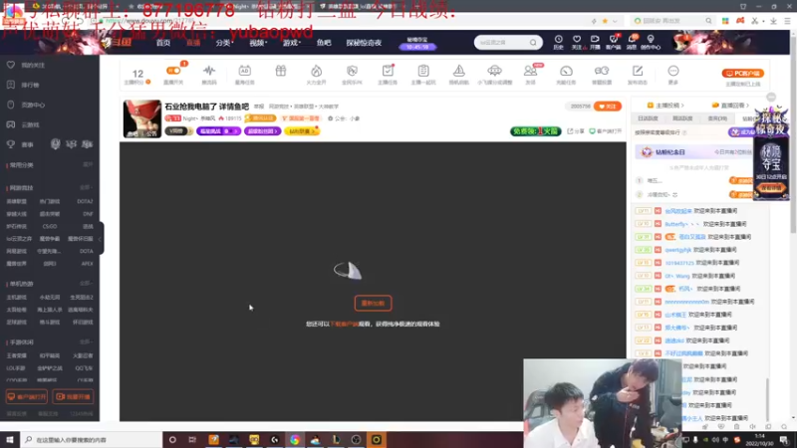Image resolution: width=797 pixels, height=448 pixels.
Task: Open the UFO airship icon in toolbar
Action: click(x=494, y=71)
